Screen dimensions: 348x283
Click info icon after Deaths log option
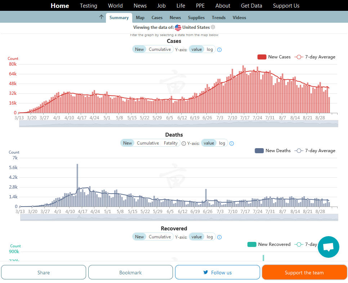(x=232, y=143)
